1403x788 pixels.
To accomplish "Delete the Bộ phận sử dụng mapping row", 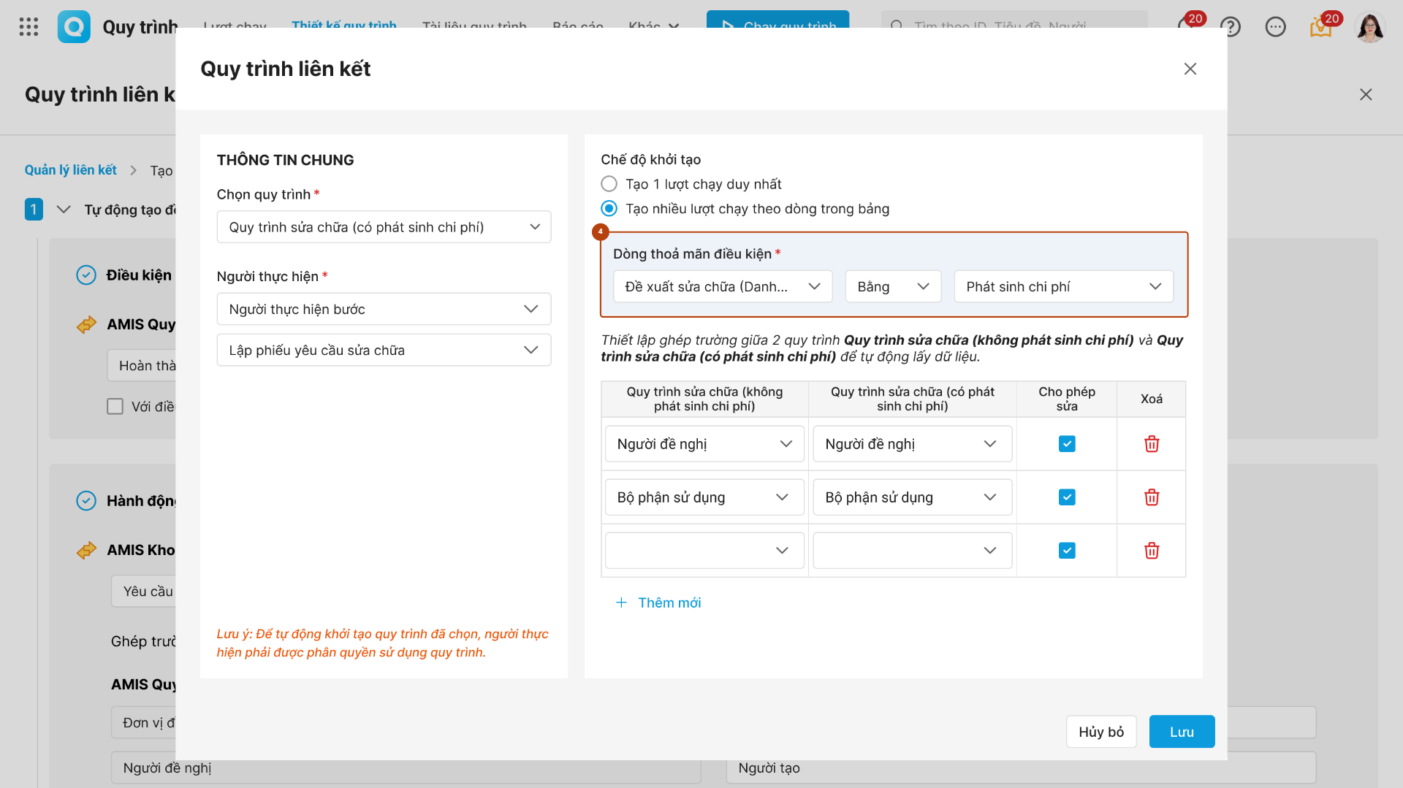I will [x=1152, y=497].
